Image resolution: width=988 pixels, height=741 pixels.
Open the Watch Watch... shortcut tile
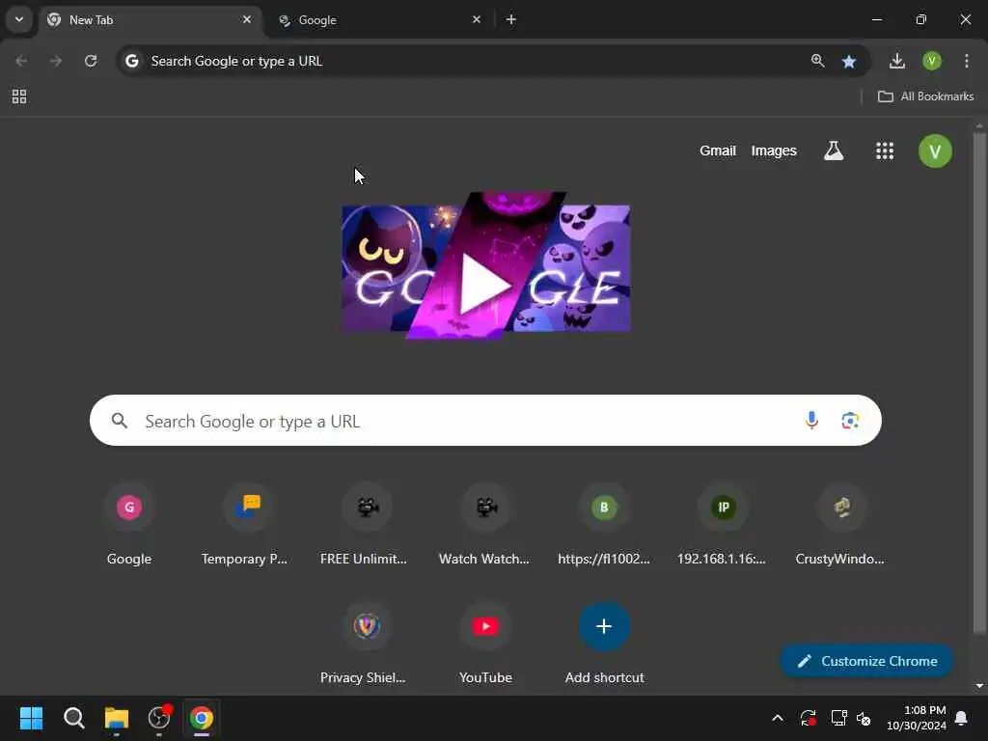(485, 526)
